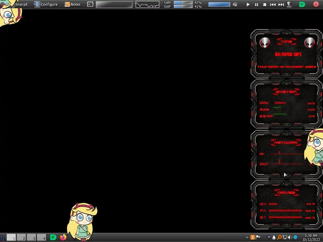Adjust the blue volume slider
Image resolution: width=323 pixels, height=242 pixels.
219,4
